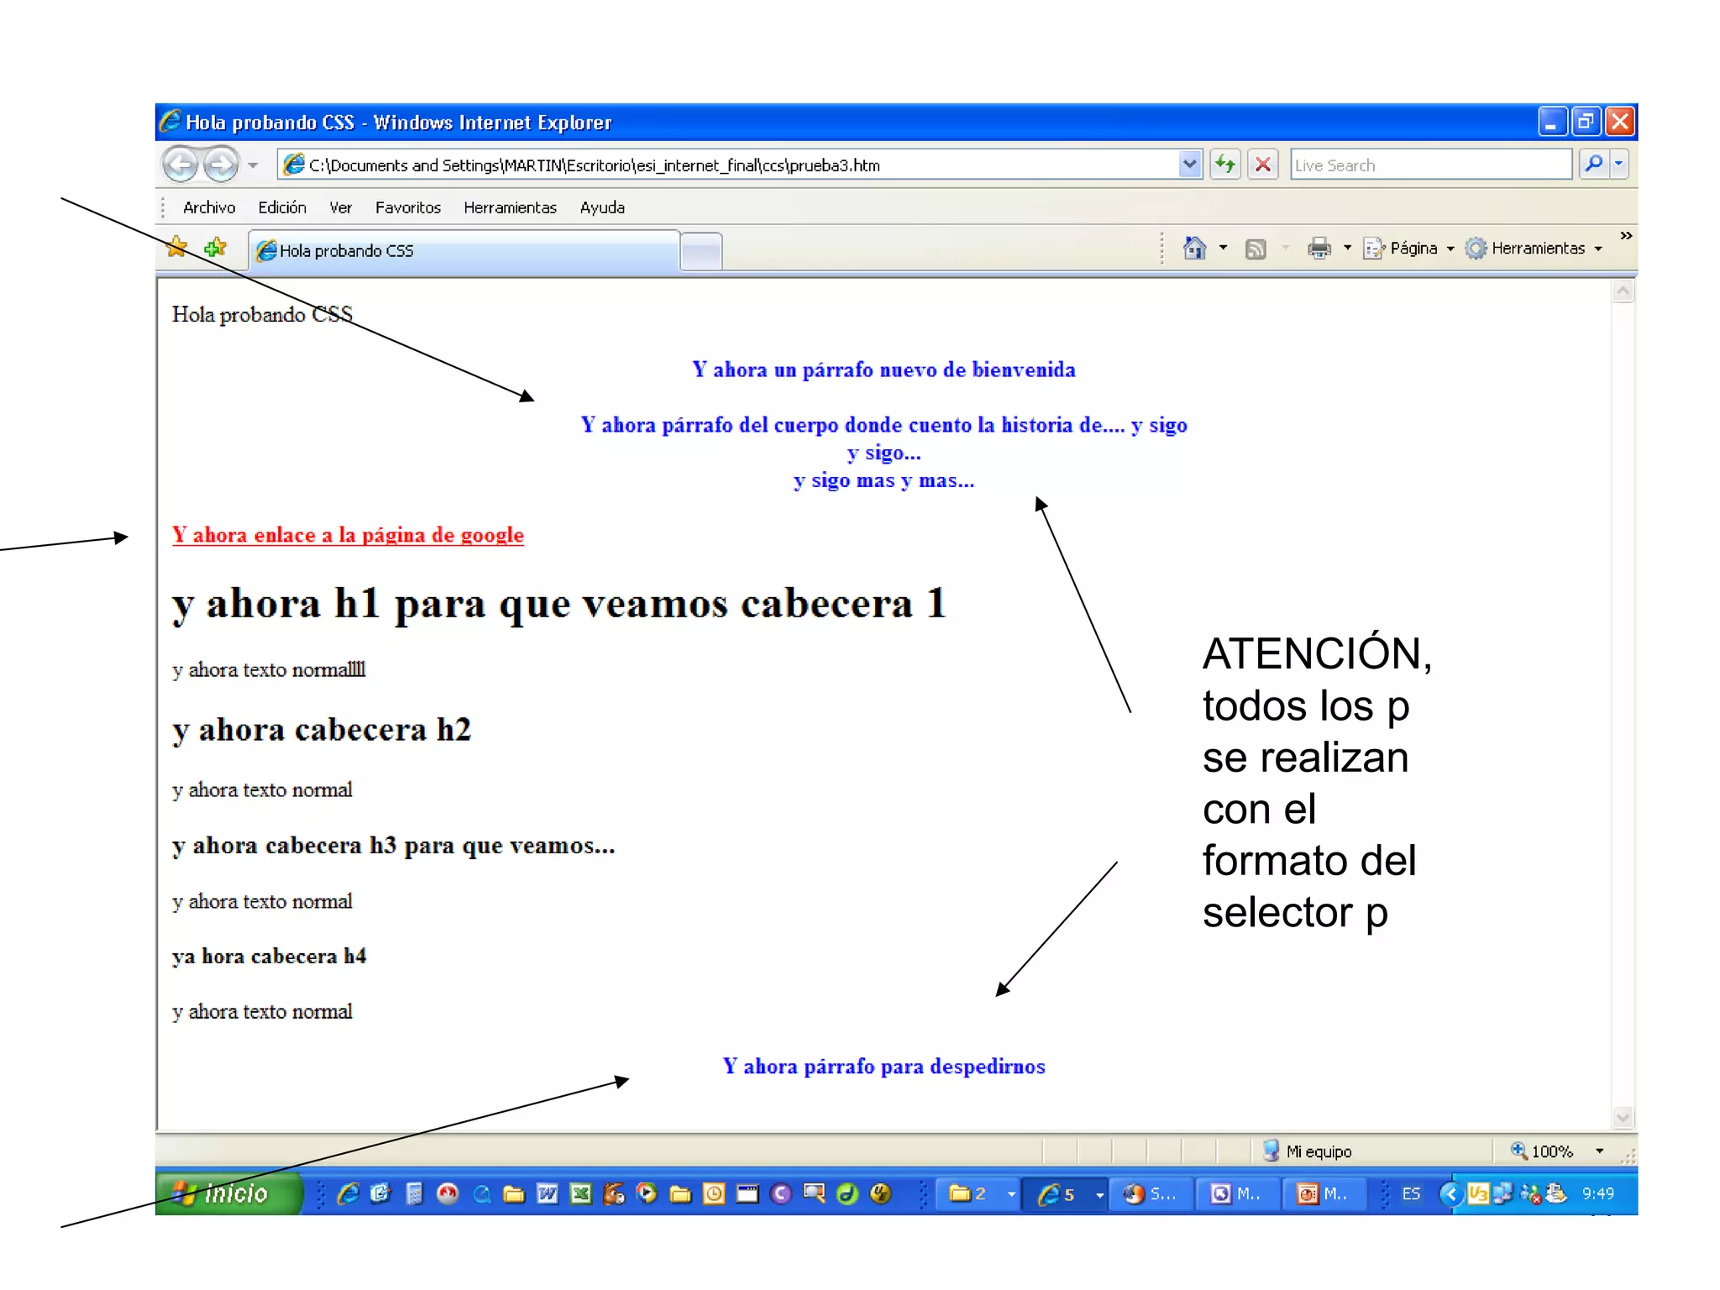
Task: Switch to Firefox 'S...' taskbar button
Action: coord(1151,1194)
